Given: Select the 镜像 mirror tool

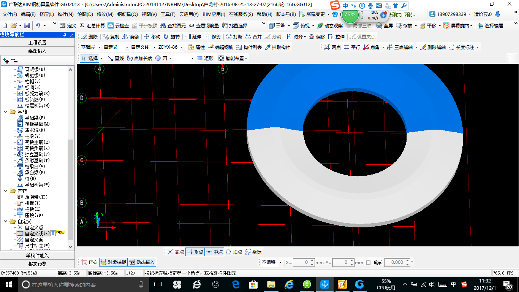Looking at the screenshot, I should pyautogui.click(x=130, y=37).
